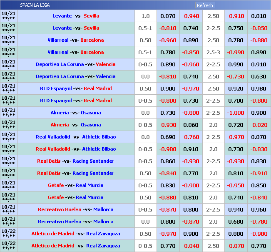Viewport: 271px width, 252px height.
Task: Pick 0.680 odds for Recreativo Huelva vs Mallorca
Action: tap(236, 222)
